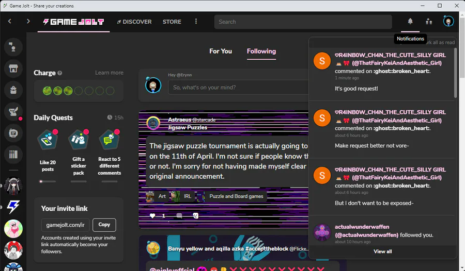
Task: Click the Like 20 posts progress bar
Action: (48, 181)
